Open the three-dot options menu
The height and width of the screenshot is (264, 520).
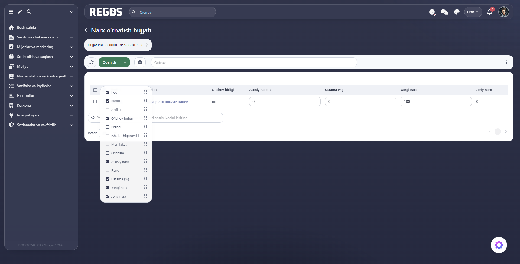tap(506, 62)
